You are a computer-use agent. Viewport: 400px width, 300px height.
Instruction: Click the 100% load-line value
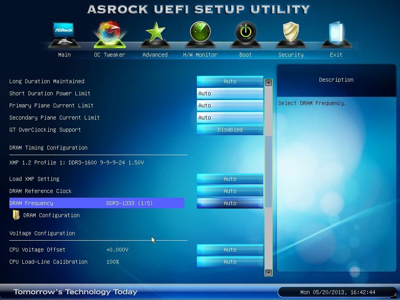coord(112,262)
